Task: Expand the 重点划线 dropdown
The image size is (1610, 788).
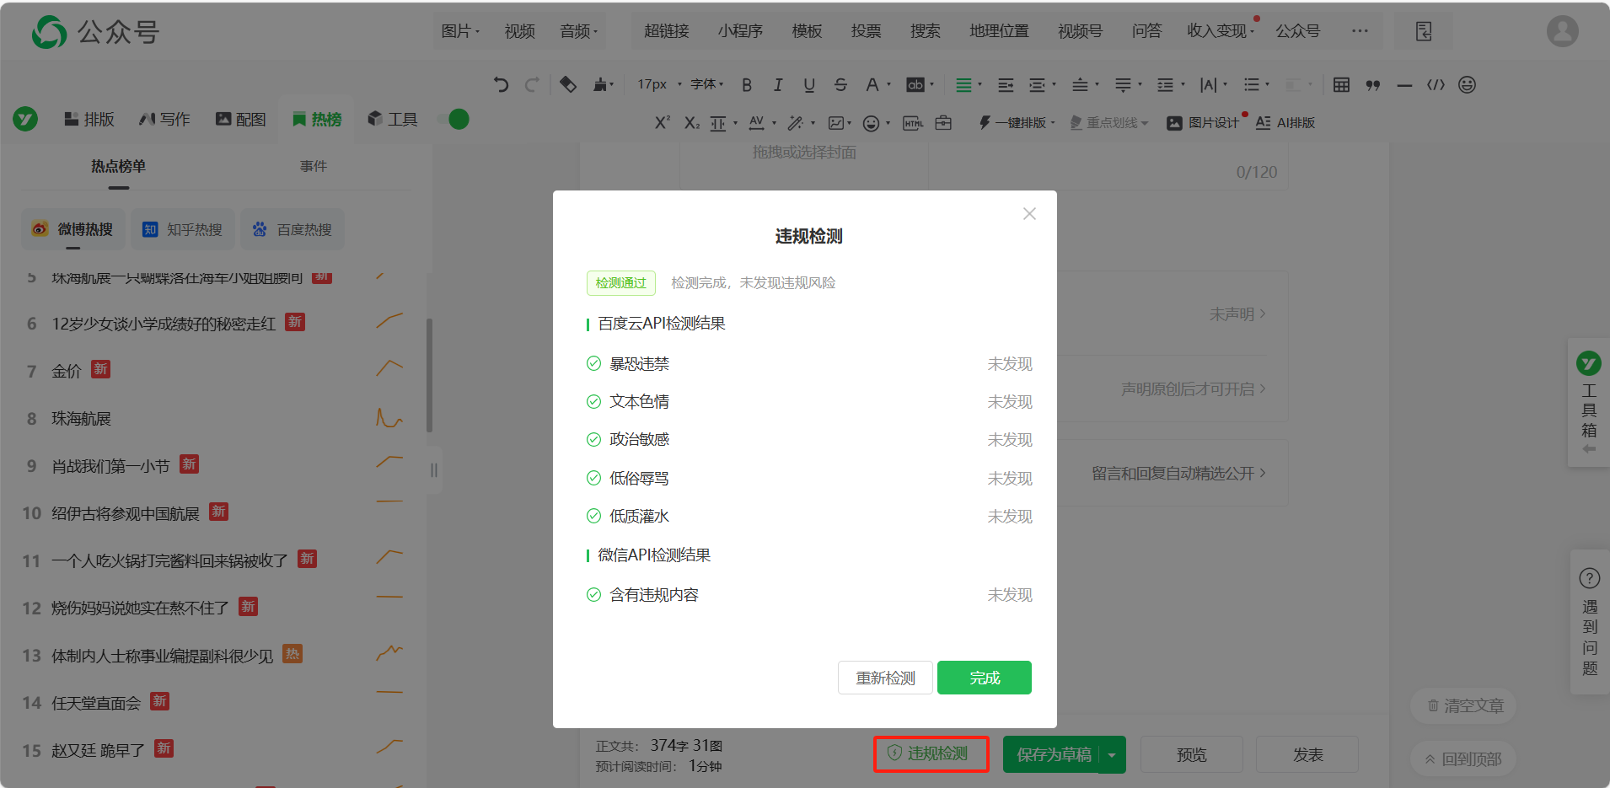Action: tap(1108, 123)
